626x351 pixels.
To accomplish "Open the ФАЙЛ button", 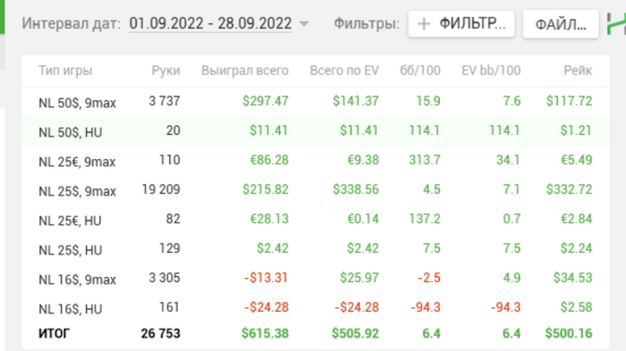I will tap(561, 24).
